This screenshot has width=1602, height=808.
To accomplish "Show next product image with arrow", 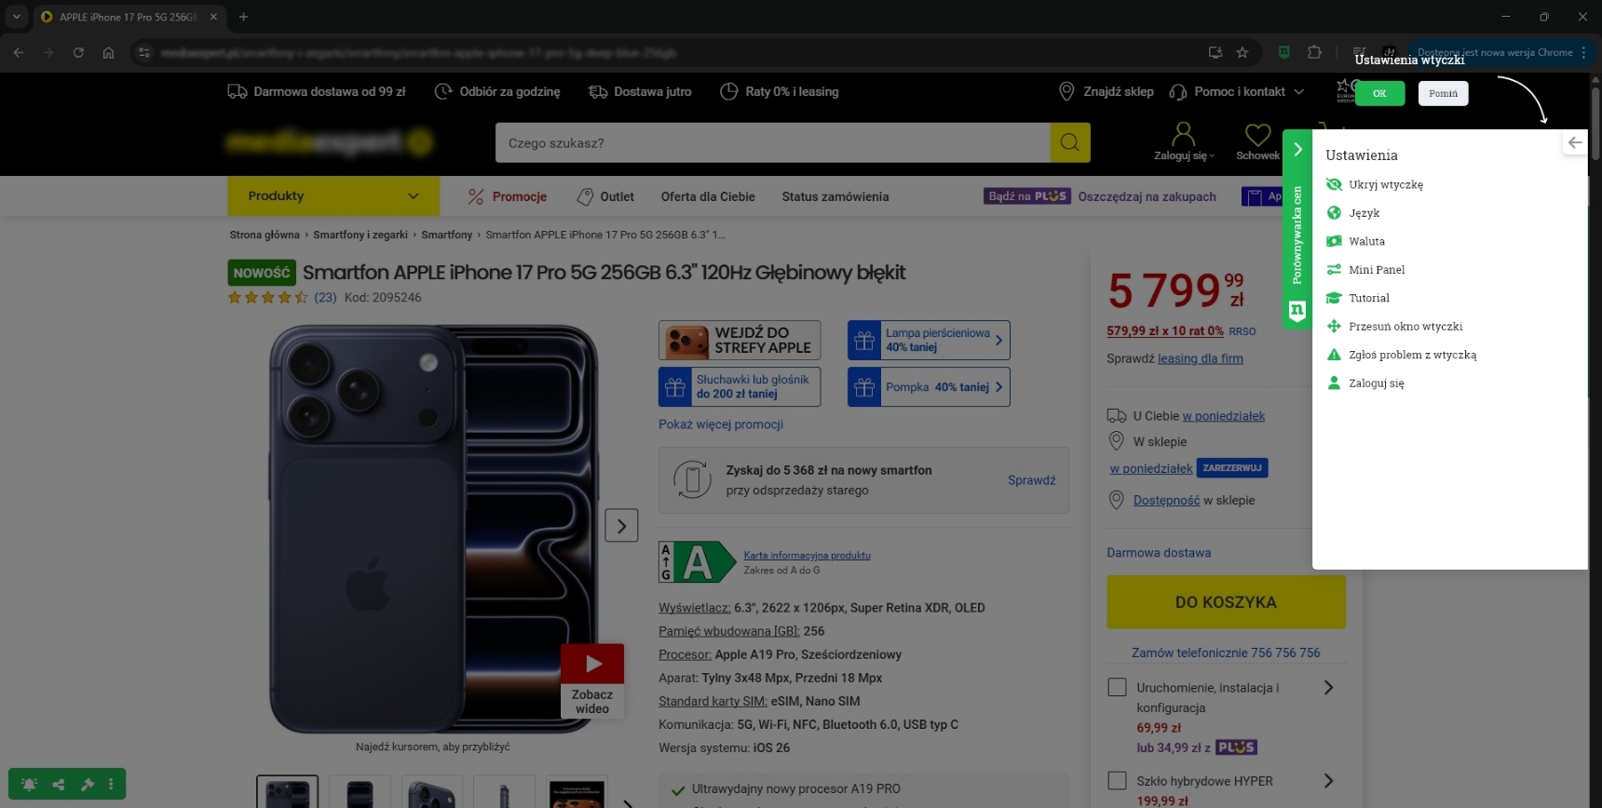I will point(621,525).
